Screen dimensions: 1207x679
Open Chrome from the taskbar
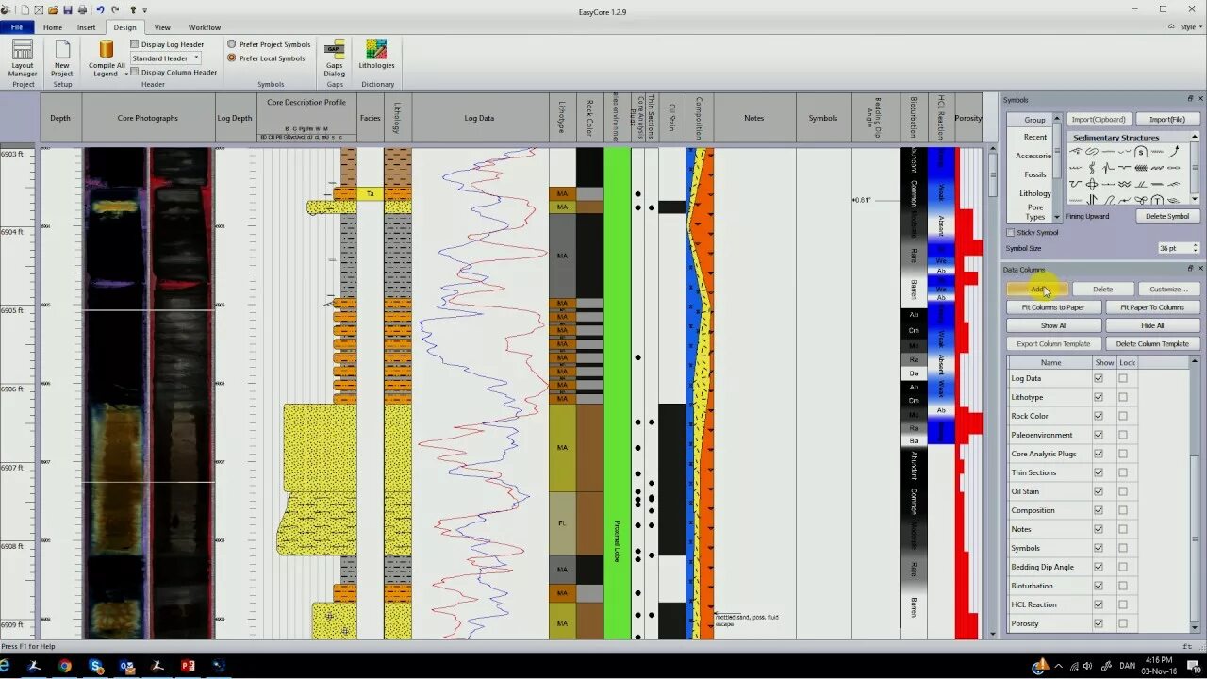[x=64, y=666]
